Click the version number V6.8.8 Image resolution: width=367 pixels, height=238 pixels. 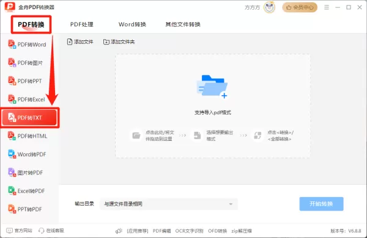tap(355, 231)
